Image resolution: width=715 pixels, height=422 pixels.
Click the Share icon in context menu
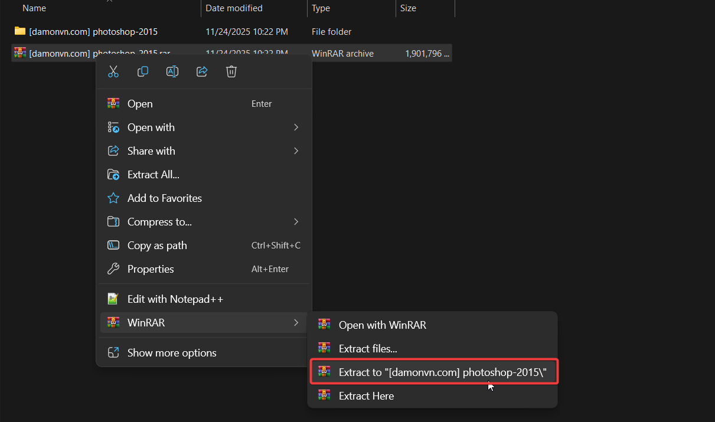[x=202, y=71]
